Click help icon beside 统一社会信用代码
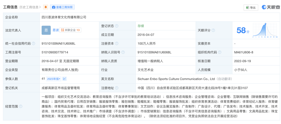The width and height of the screenshot is (281, 124). pos(34,43)
